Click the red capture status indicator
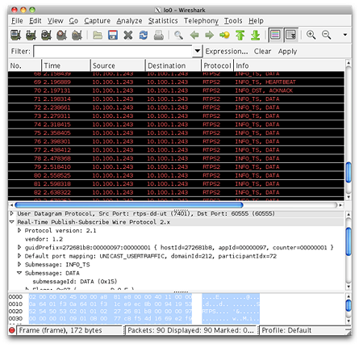 click(x=12, y=330)
